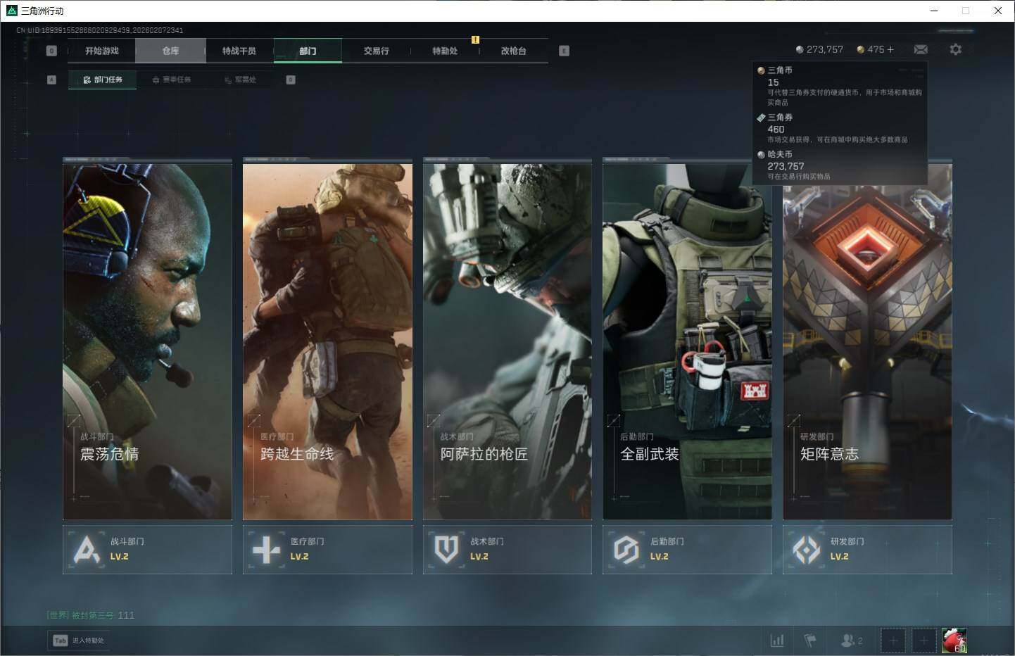Click the 研发部门 diamond icon
Screen dimensions: 1015x656
click(x=806, y=549)
